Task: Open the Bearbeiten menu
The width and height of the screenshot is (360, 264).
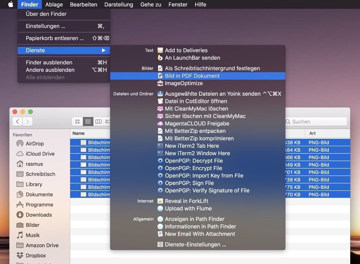Action: point(84,4)
